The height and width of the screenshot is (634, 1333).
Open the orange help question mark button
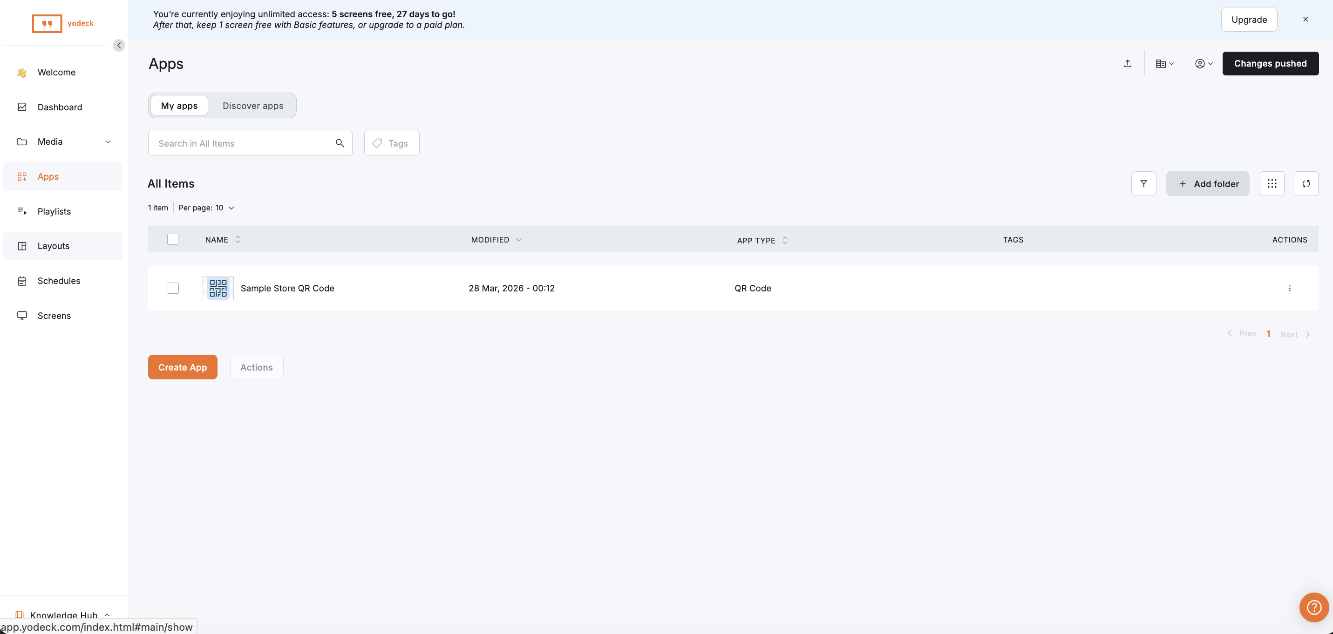click(x=1314, y=607)
